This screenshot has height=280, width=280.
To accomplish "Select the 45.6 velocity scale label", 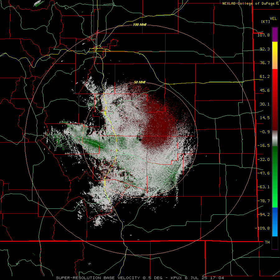I will coord(265,90).
